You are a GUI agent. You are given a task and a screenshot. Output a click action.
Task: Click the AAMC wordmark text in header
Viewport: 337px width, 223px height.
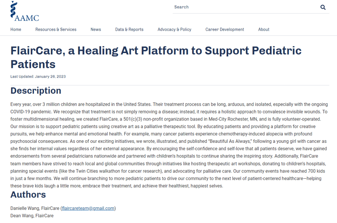tap(27, 18)
